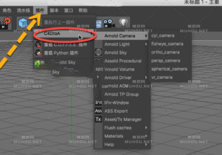Image resolution: width=222 pixels, height=155 pixels.
Task: Open the 窗口 menu
Action: pos(68,10)
